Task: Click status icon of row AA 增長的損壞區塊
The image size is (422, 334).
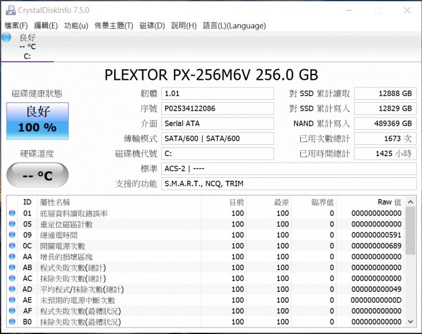Action: (12, 257)
